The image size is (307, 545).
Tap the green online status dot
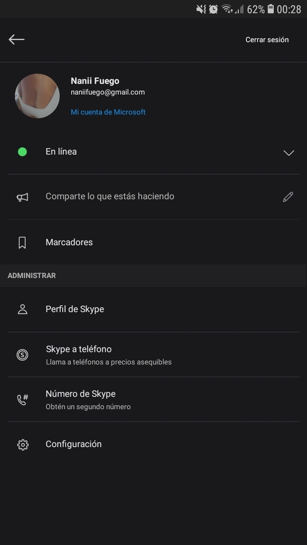click(x=22, y=152)
